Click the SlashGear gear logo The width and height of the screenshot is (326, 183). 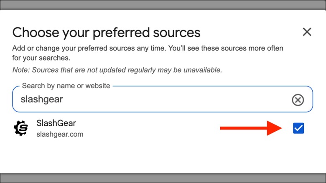20,128
